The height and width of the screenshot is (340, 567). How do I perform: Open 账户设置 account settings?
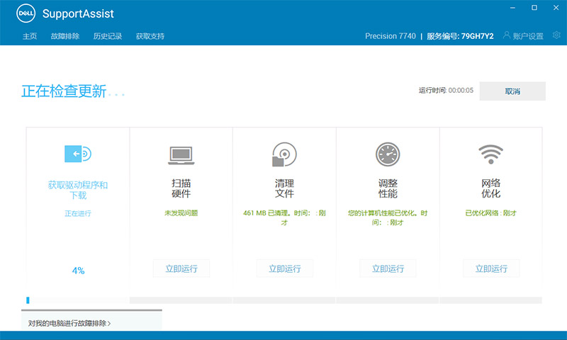(528, 36)
